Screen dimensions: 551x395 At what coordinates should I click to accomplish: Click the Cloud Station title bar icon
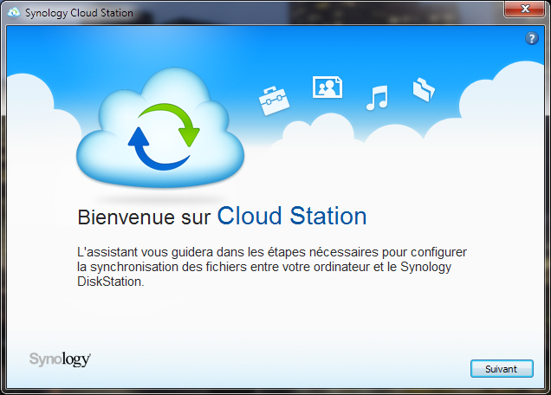[x=14, y=12]
